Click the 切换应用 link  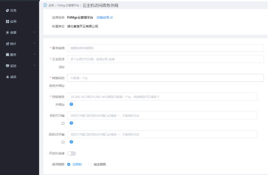pos(103,17)
